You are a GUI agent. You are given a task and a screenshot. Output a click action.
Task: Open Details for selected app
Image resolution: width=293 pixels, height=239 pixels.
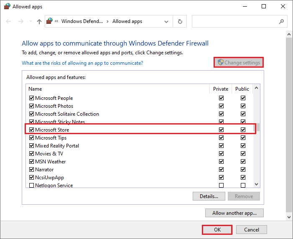[209, 196]
